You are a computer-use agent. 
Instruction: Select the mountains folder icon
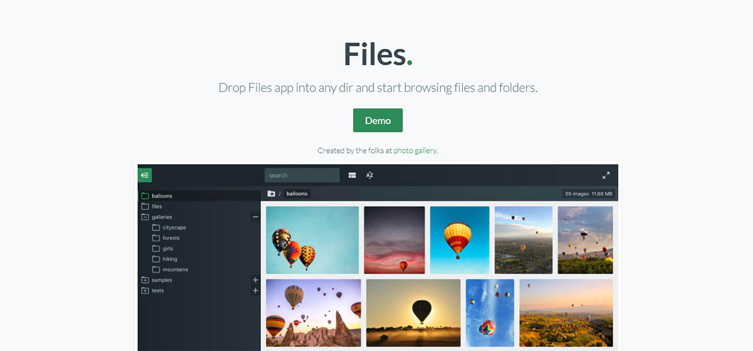pyautogui.click(x=156, y=270)
